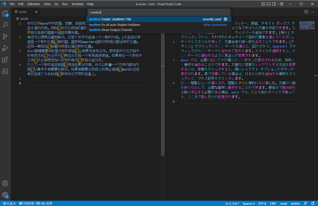Screen dimensions: 318x206
Task: Change language mode 'novel' in status bar
Action: (284, 204)
